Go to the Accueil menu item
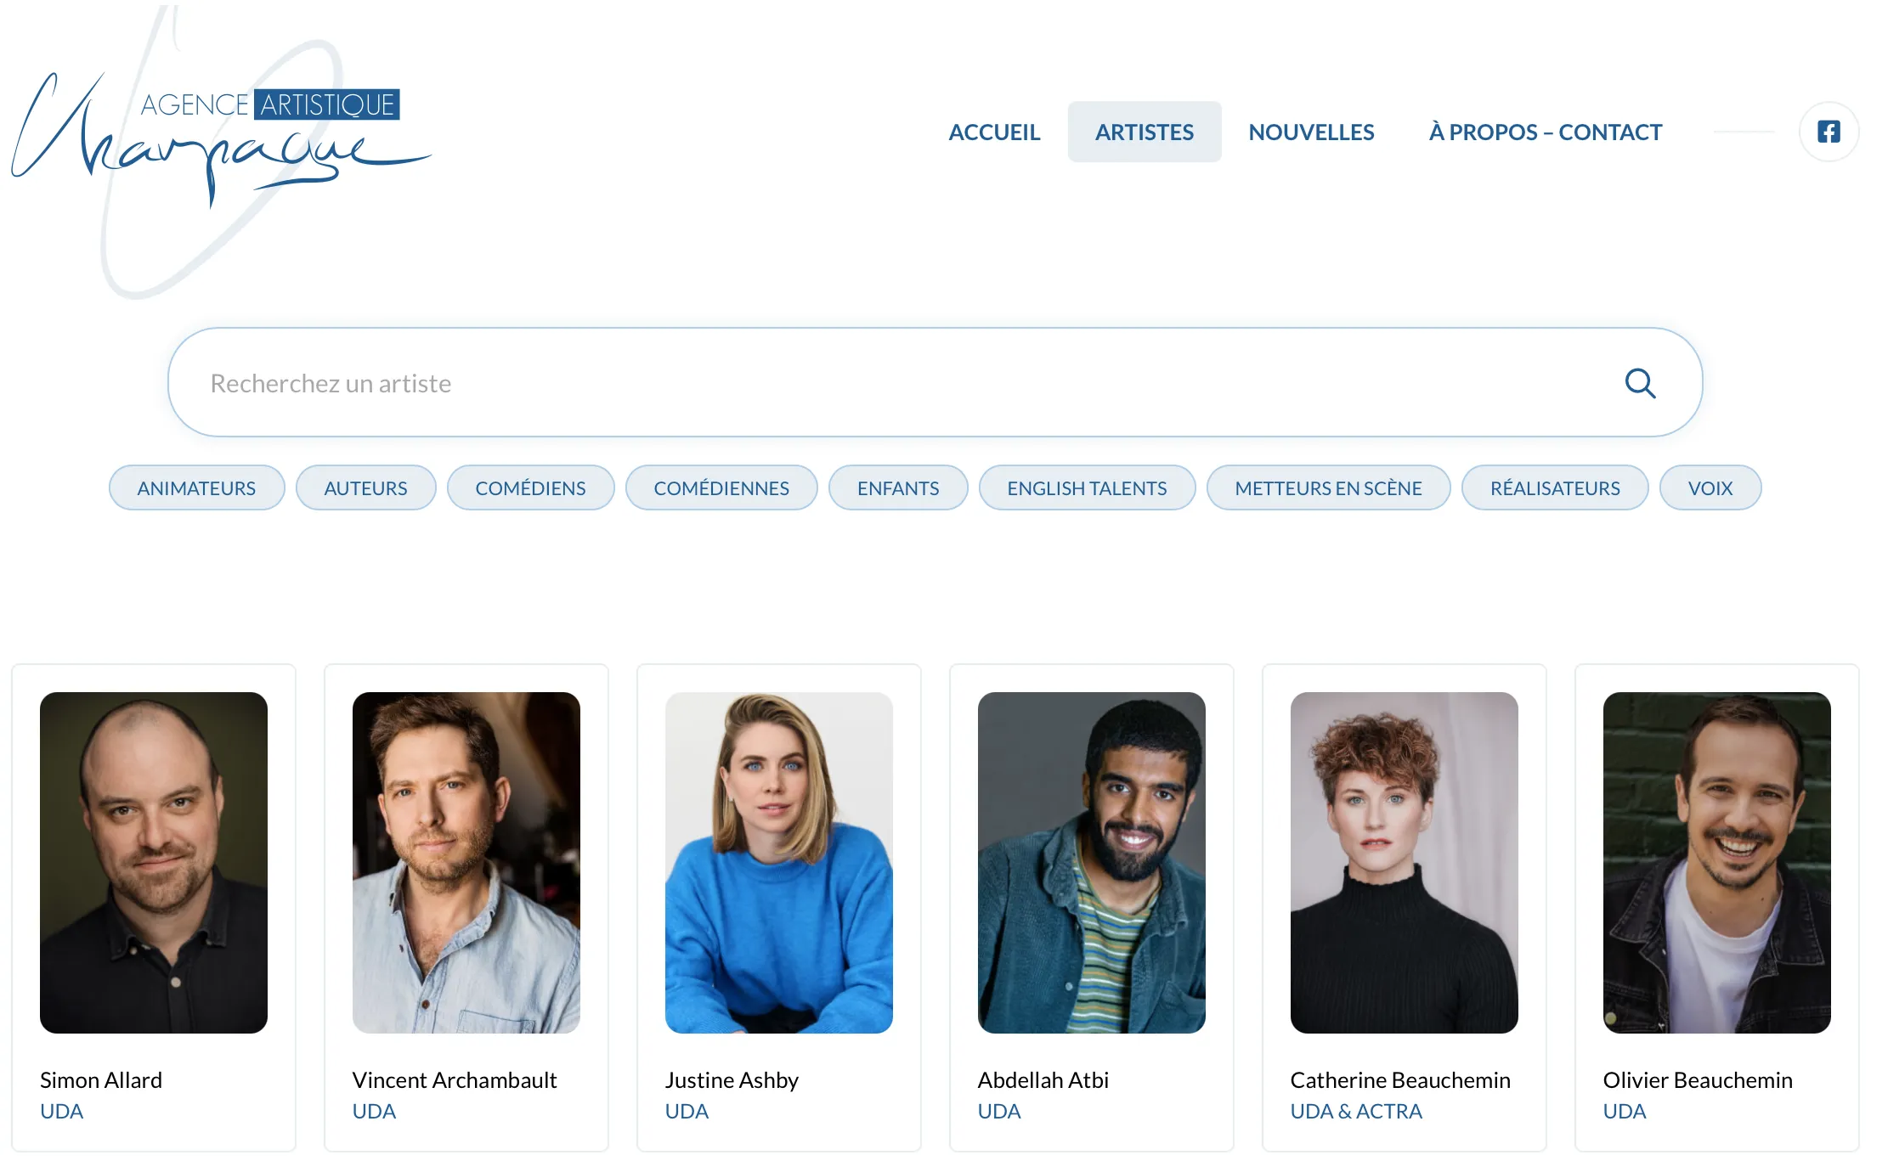The height and width of the screenshot is (1172, 1888). tap(994, 132)
